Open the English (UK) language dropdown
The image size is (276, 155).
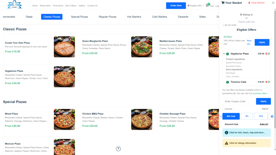click(x=196, y=6)
